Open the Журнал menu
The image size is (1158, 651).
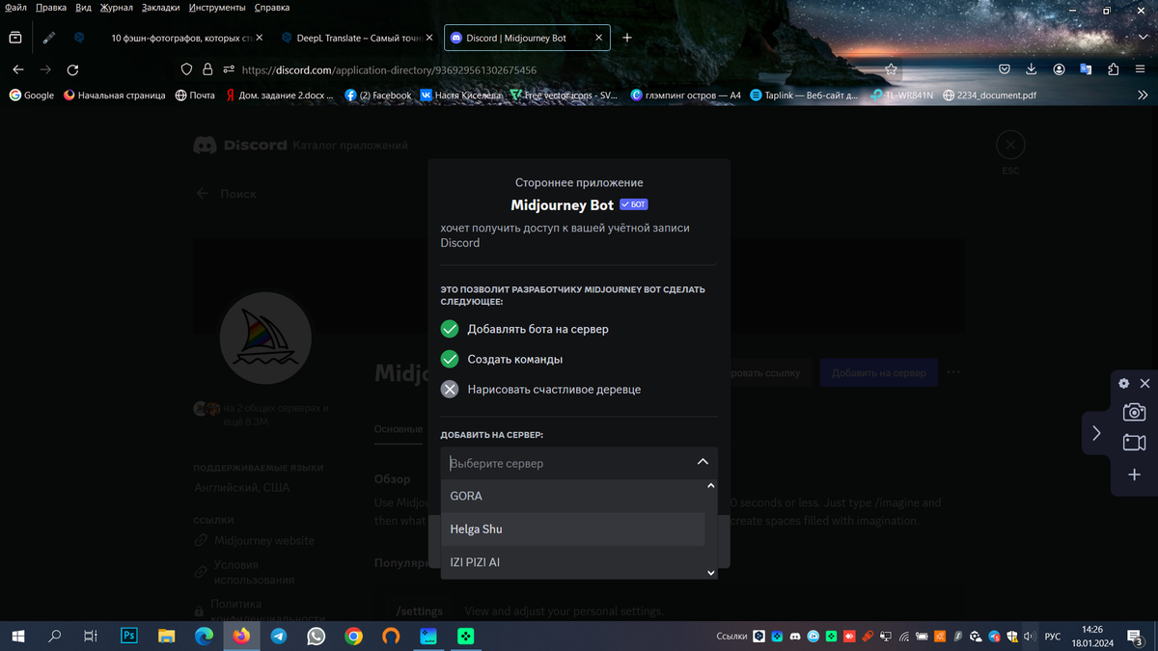pyautogui.click(x=117, y=8)
